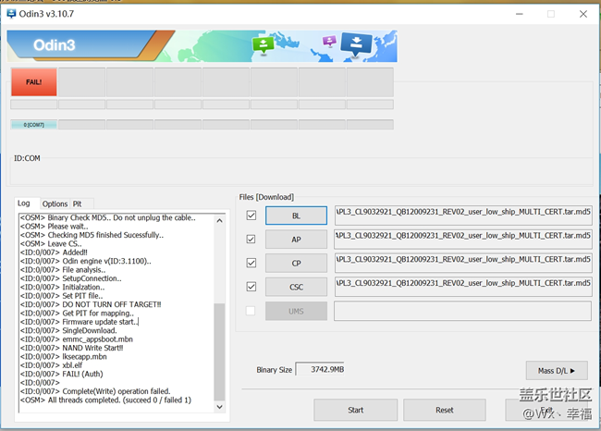Click the log scrollbar thumb
The height and width of the screenshot is (431, 601).
pos(220,351)
